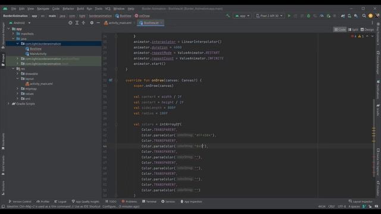Collapse the app module tree node

[x=8, y=29]
